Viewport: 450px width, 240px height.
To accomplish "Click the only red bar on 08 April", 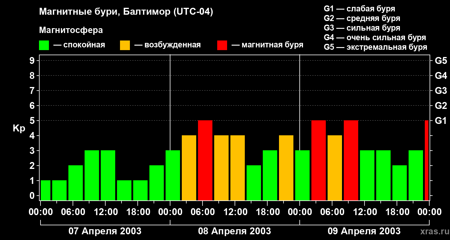I will [205, 160].
